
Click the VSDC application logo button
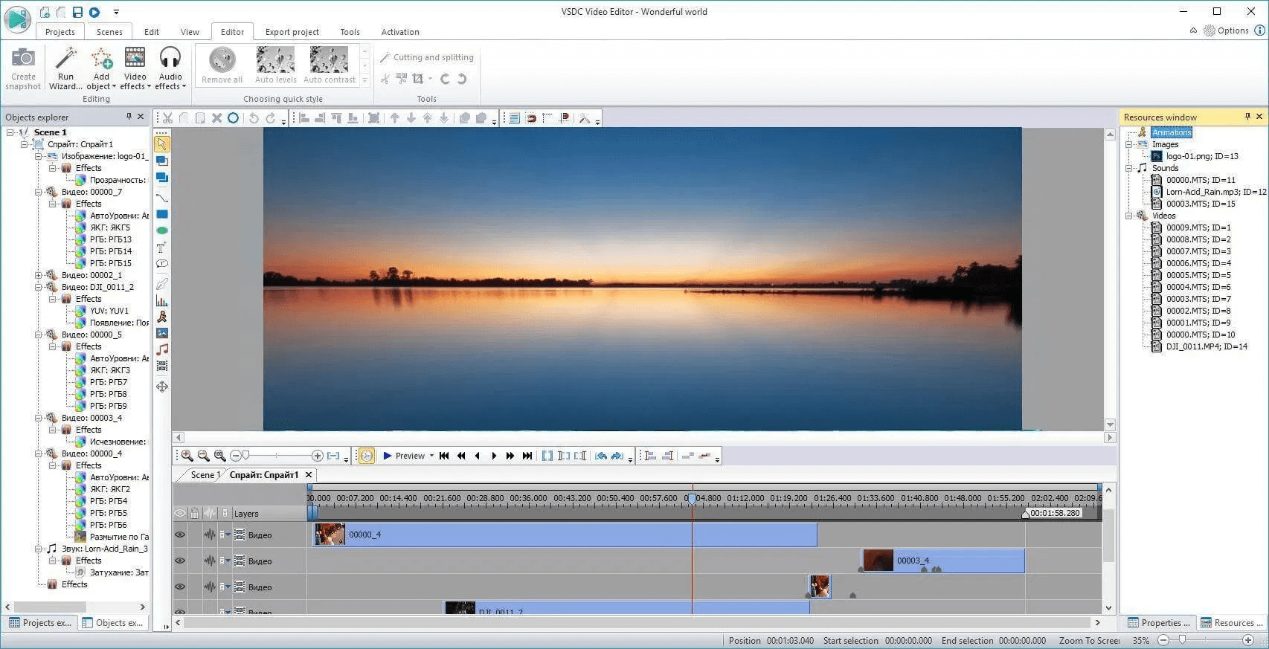16,19
